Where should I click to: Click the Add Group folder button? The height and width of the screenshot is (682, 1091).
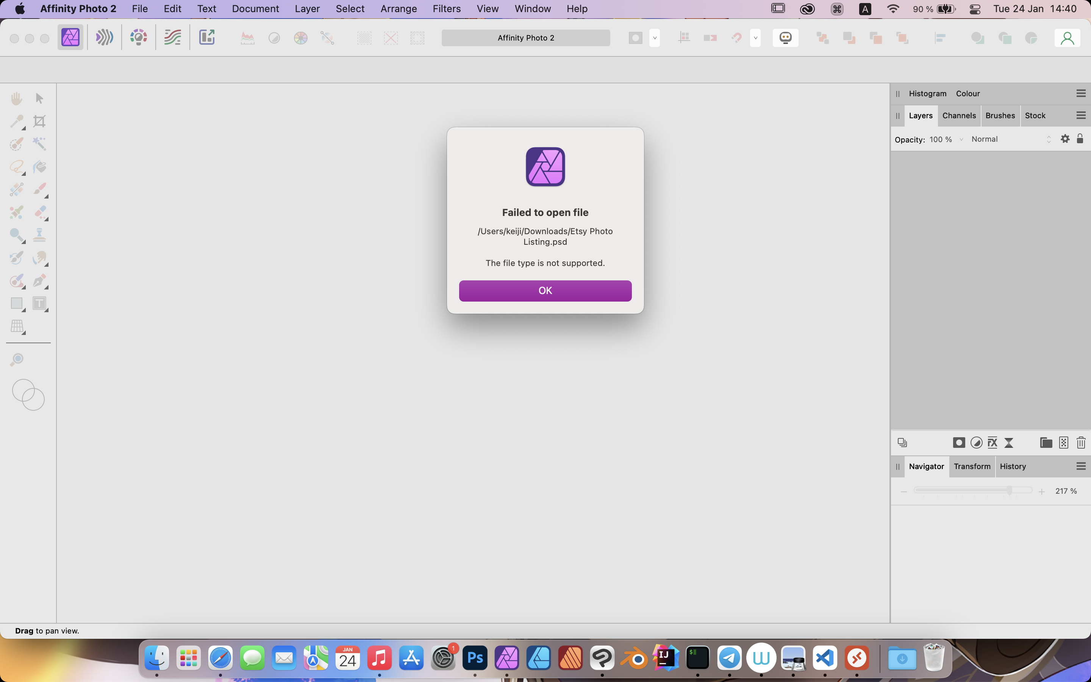click(1046, 443)
